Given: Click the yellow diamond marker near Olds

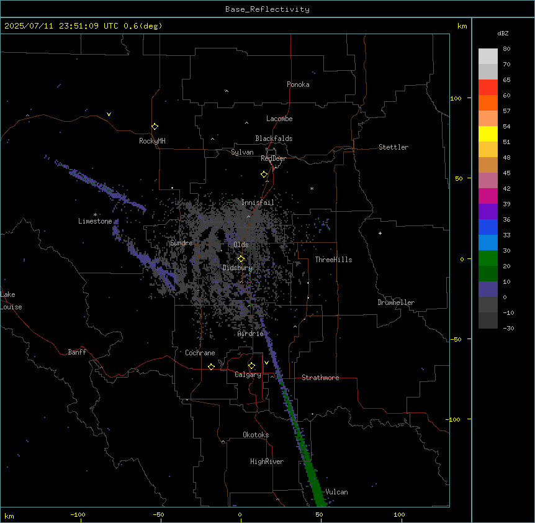Looking at the screenshot, I should pyautogui.click(x=241, y=259).
